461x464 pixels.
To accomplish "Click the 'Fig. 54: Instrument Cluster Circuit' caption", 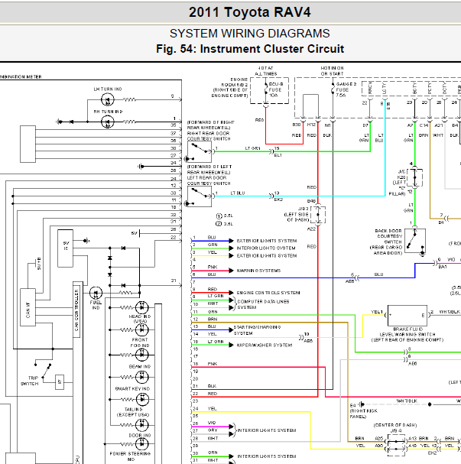I will tap(250, 49).
